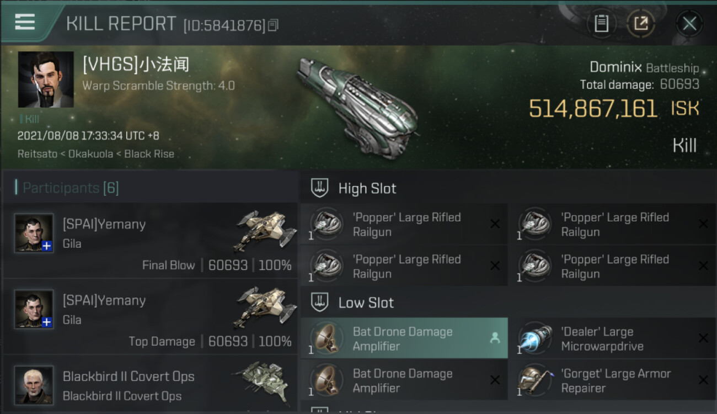Select the 'Dealer' Large Microwarpdrive module

612,338
